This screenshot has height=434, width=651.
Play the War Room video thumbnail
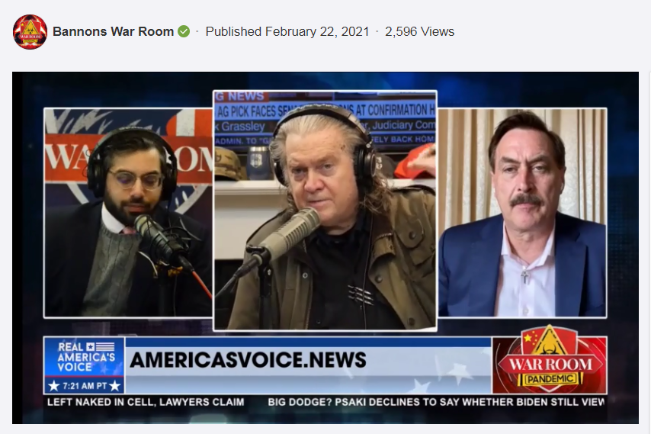325,248
